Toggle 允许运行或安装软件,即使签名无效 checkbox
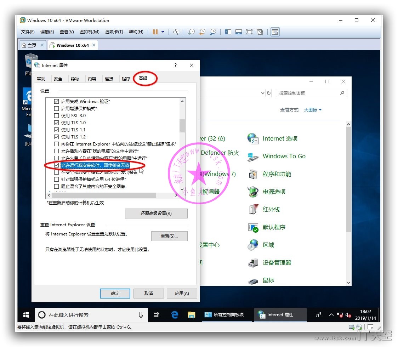The height and width of the screenshot is (347, 398). point(56,165)
